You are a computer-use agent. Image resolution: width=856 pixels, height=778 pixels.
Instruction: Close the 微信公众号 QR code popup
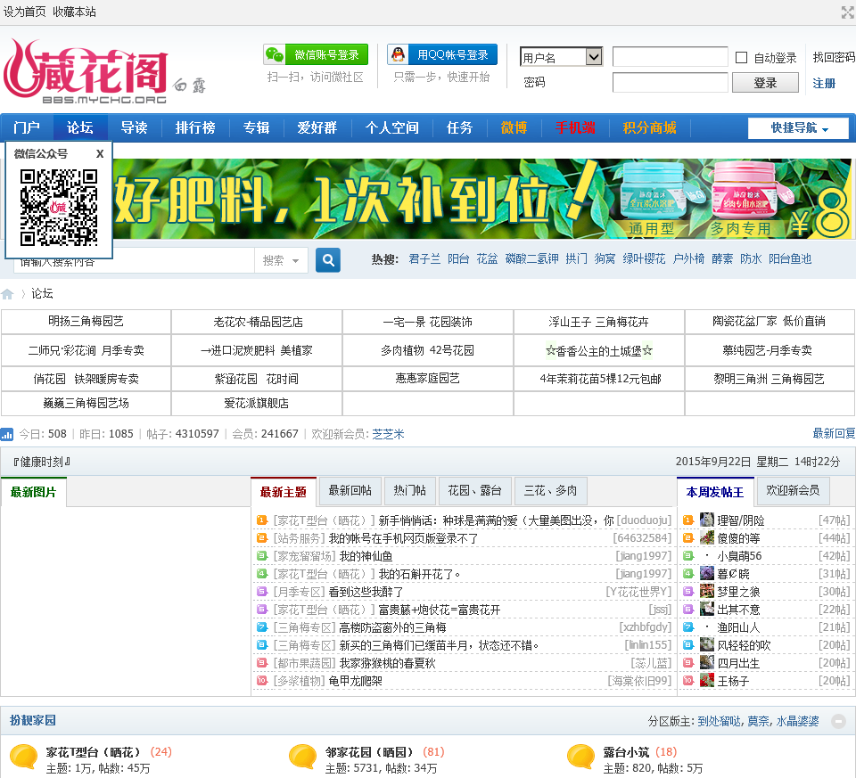tap(100, 153)
